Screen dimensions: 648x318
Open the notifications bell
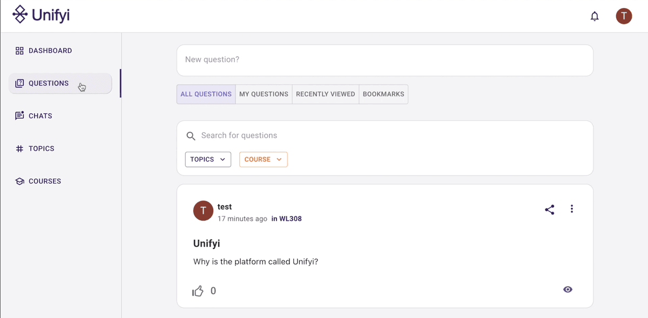point(595,16)
